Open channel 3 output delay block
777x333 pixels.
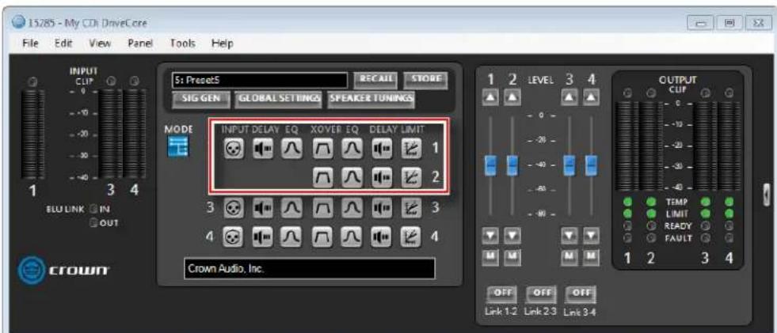(x=382, y=208)
